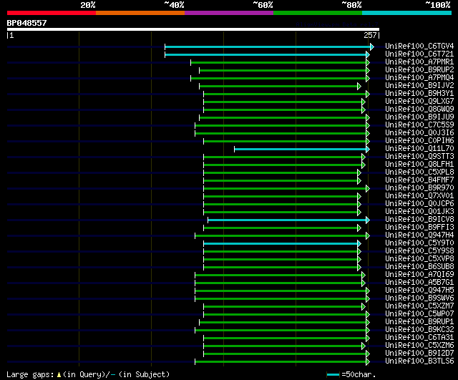
Task: Click the arrowhead ending the UniRef100_B9IJV2 alignment
Action: click(359, 86)
